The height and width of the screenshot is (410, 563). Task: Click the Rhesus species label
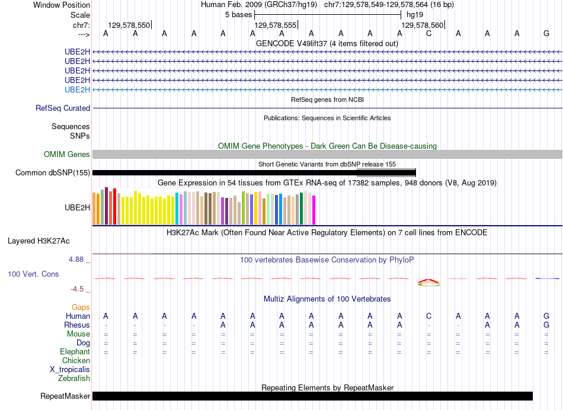(77, 325)
